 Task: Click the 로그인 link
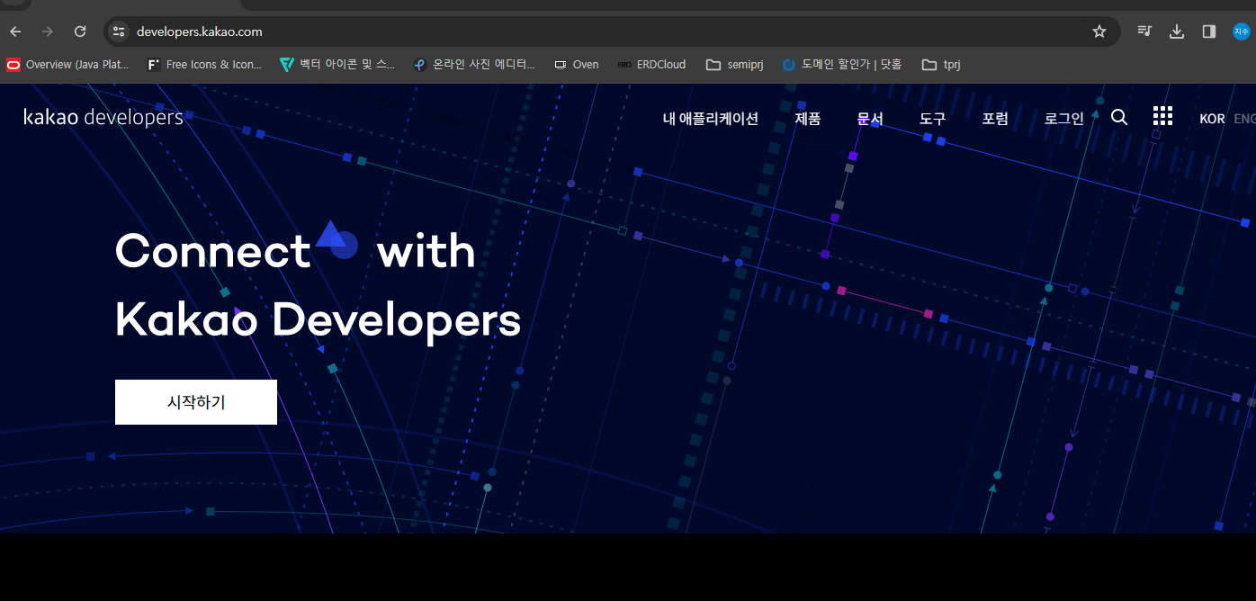[1064, 119]
